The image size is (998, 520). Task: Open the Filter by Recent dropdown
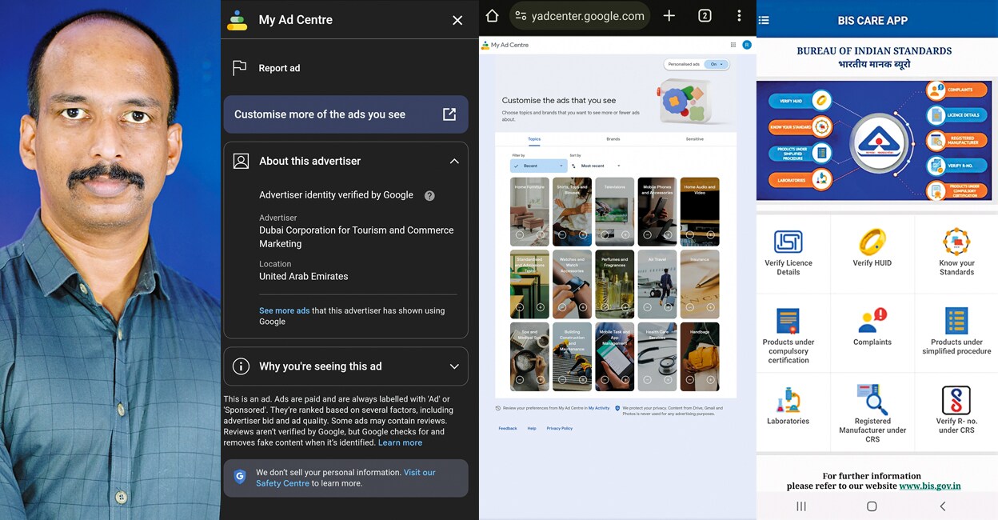(x=538, y=166)
